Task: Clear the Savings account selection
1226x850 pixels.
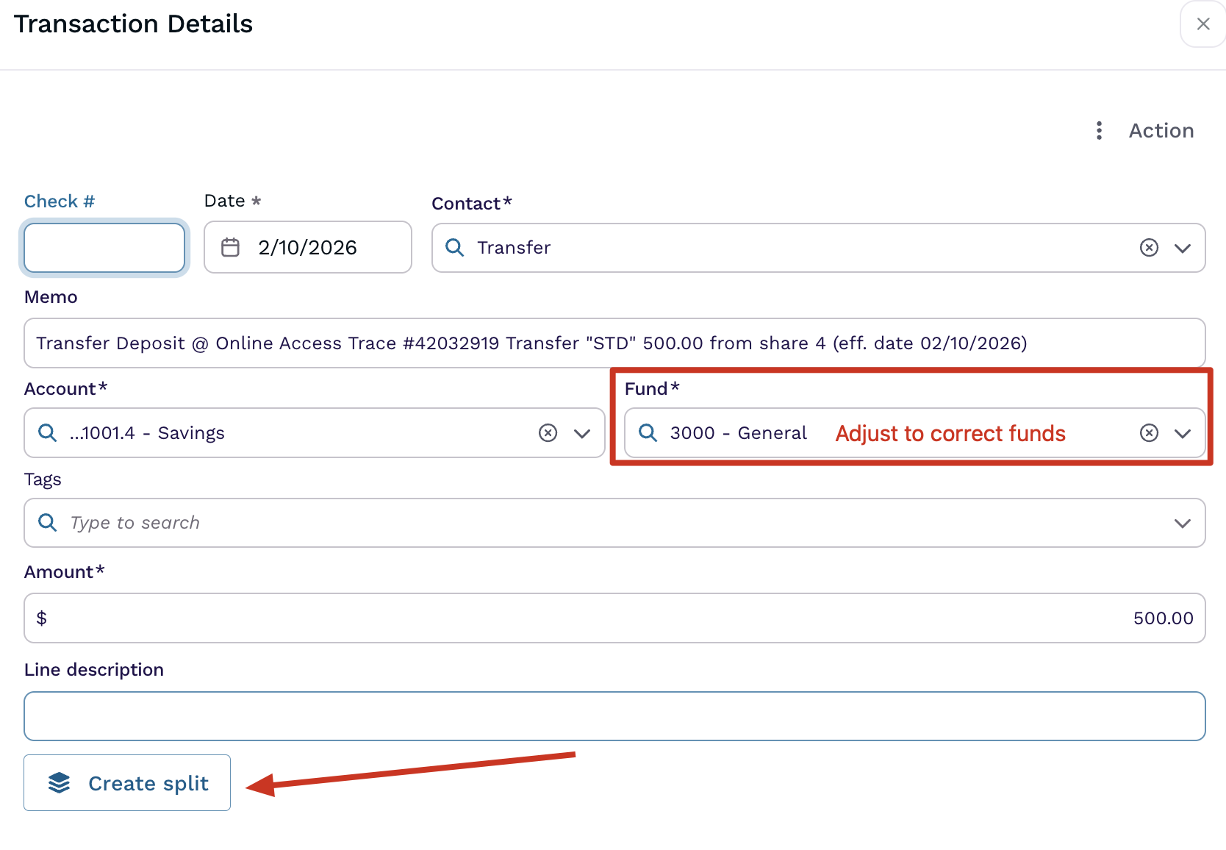Action: [x=548, y=433]
